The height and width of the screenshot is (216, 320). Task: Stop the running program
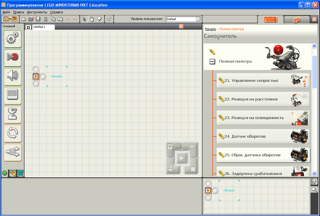pyautogui.click(x=192, y=168)
